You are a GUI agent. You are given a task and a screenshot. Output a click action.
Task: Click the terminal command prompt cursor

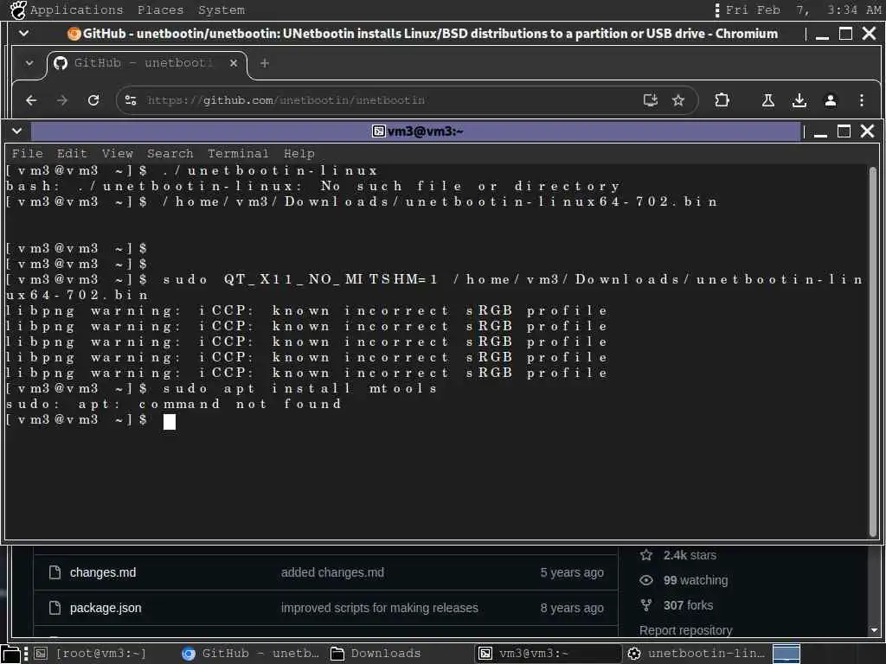click(x=170, y=421)
